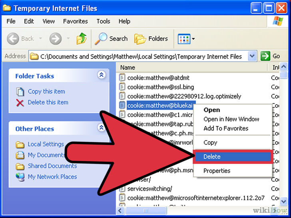Click the vertical scrollbar down arrow
This screenshot has width=291, height=218.
pyautogui.click(x=283, y=201)
